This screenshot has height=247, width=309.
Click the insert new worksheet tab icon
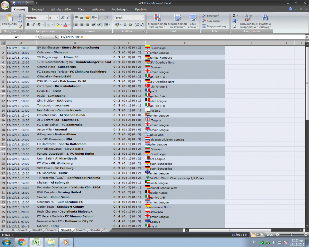coord(106,230)
